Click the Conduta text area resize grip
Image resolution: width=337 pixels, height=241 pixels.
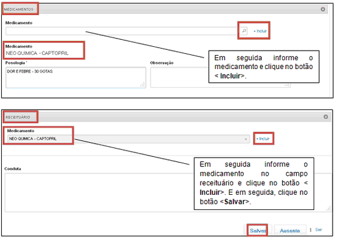click(x=328, y=209)
